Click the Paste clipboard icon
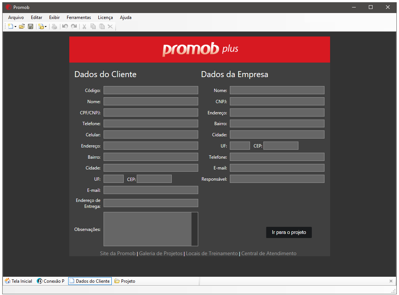Viewport: 399px width, 295px height. [102, 26]
